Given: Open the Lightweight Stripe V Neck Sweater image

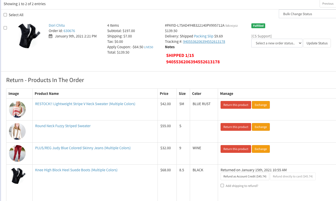Looking at the screenshot, I should [x=17, y=109].
